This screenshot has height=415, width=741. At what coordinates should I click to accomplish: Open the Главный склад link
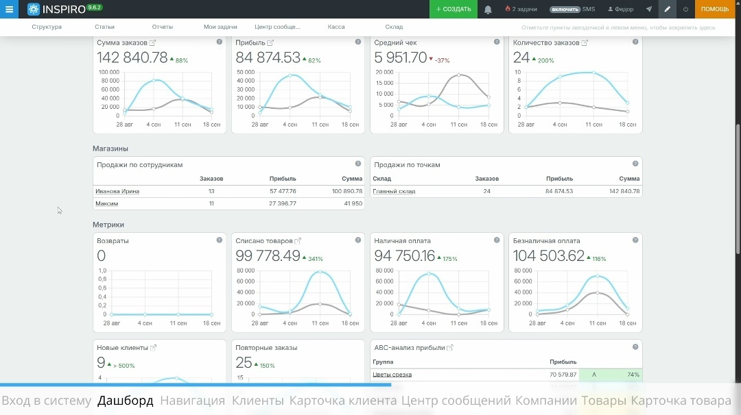[x=394, y=192]
